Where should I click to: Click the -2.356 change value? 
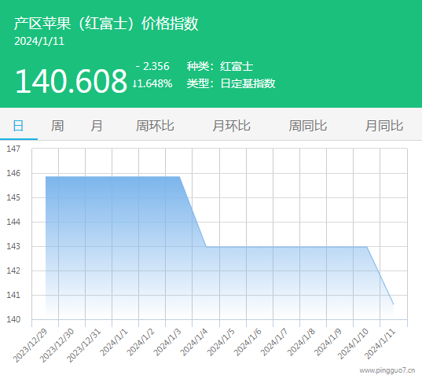click(152, 66)
